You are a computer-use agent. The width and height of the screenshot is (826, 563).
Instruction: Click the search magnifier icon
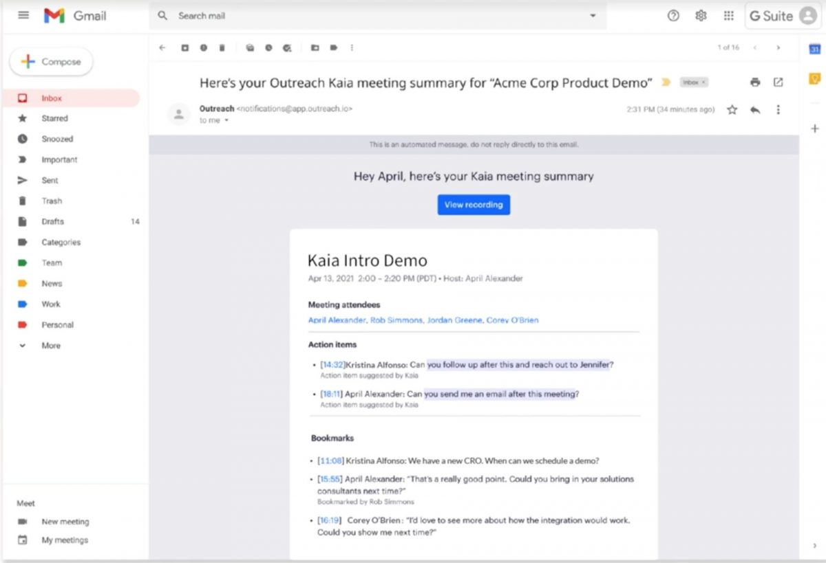tap(162, 16)
